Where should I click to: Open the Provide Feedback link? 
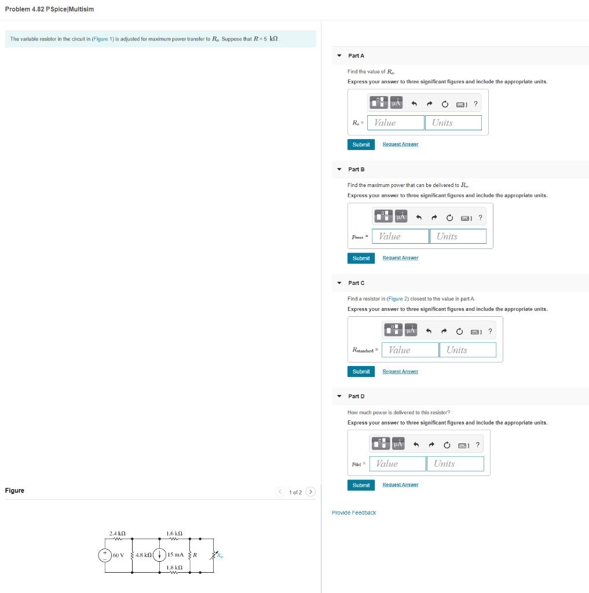tap(354, 513)
